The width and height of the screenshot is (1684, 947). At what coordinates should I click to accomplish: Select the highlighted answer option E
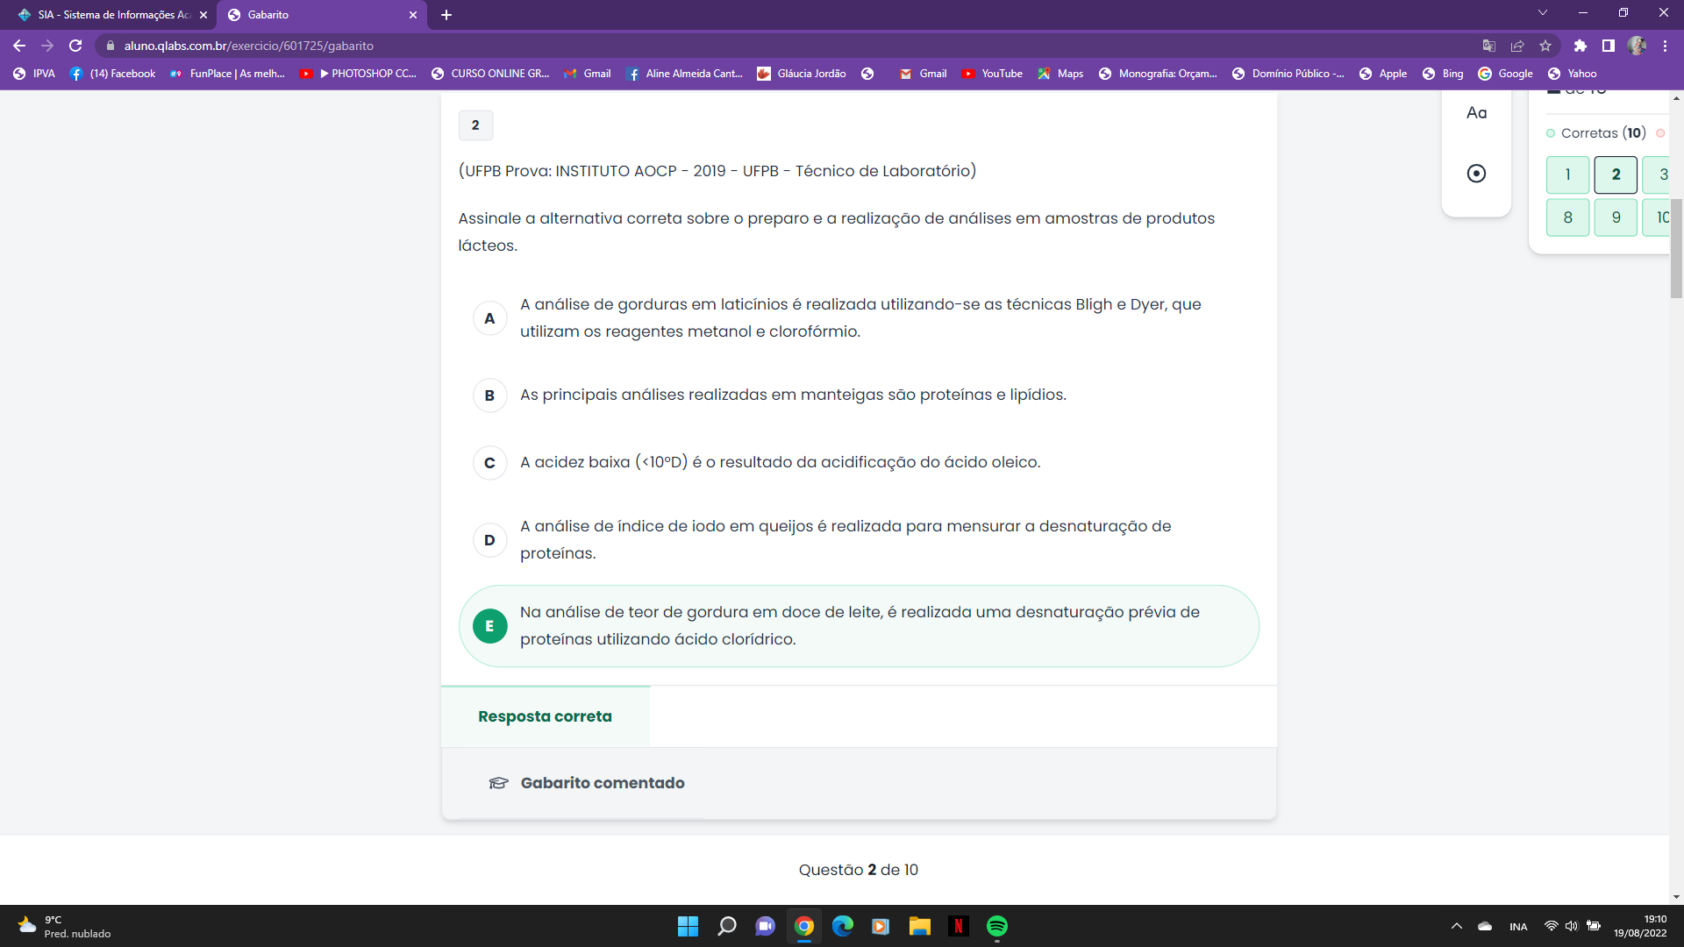[489, 626]
